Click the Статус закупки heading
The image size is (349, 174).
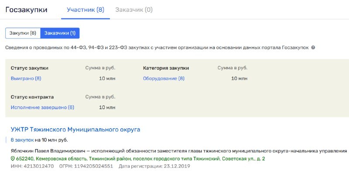click(x=30, y=68)
